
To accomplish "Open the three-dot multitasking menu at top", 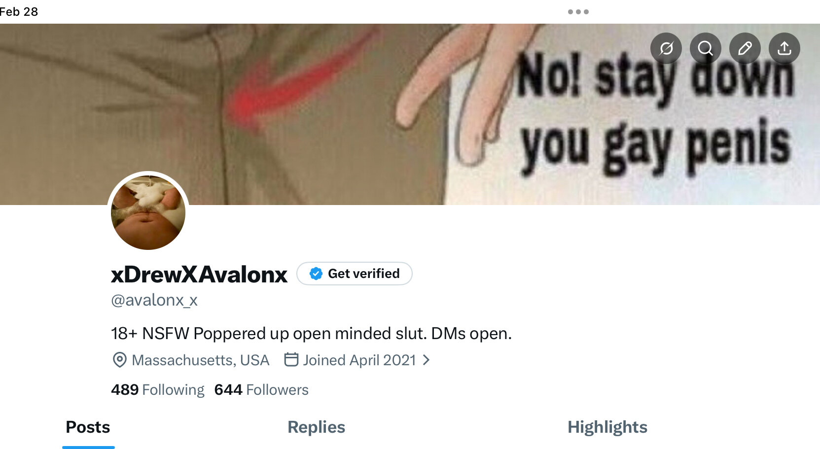I will (x=578, y=12).
